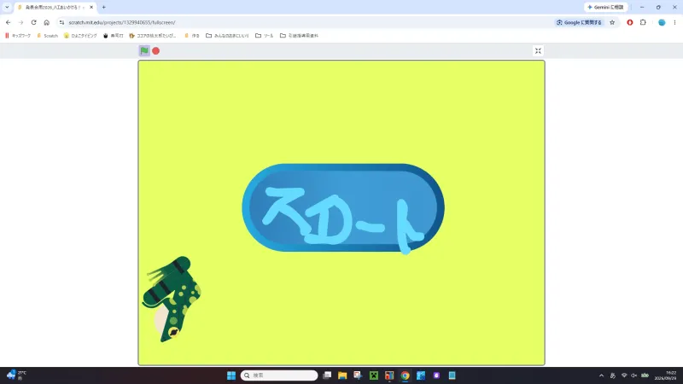Open volume control in system tray
The height and width of the screenshot is (384, 683).
click(634, 375)
